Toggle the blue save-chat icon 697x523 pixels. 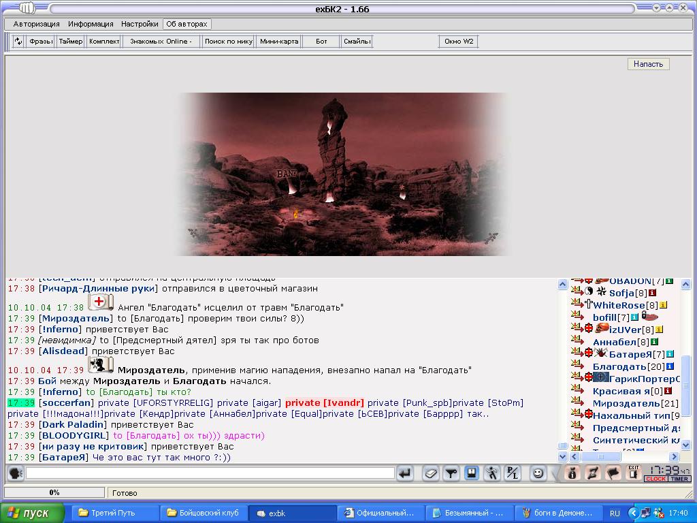(x=472, y=473)
